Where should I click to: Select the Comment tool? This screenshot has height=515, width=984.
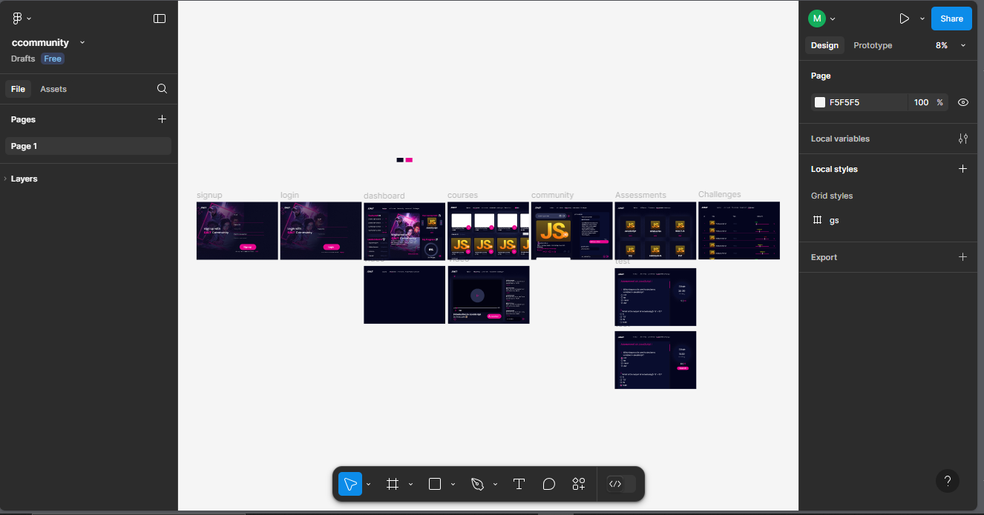pos(549,484)
